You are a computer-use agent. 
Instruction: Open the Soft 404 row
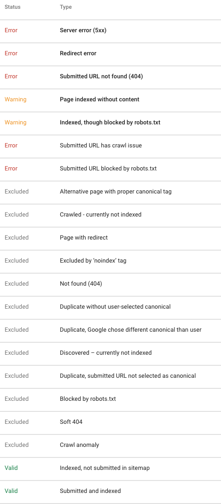[110, 422]
